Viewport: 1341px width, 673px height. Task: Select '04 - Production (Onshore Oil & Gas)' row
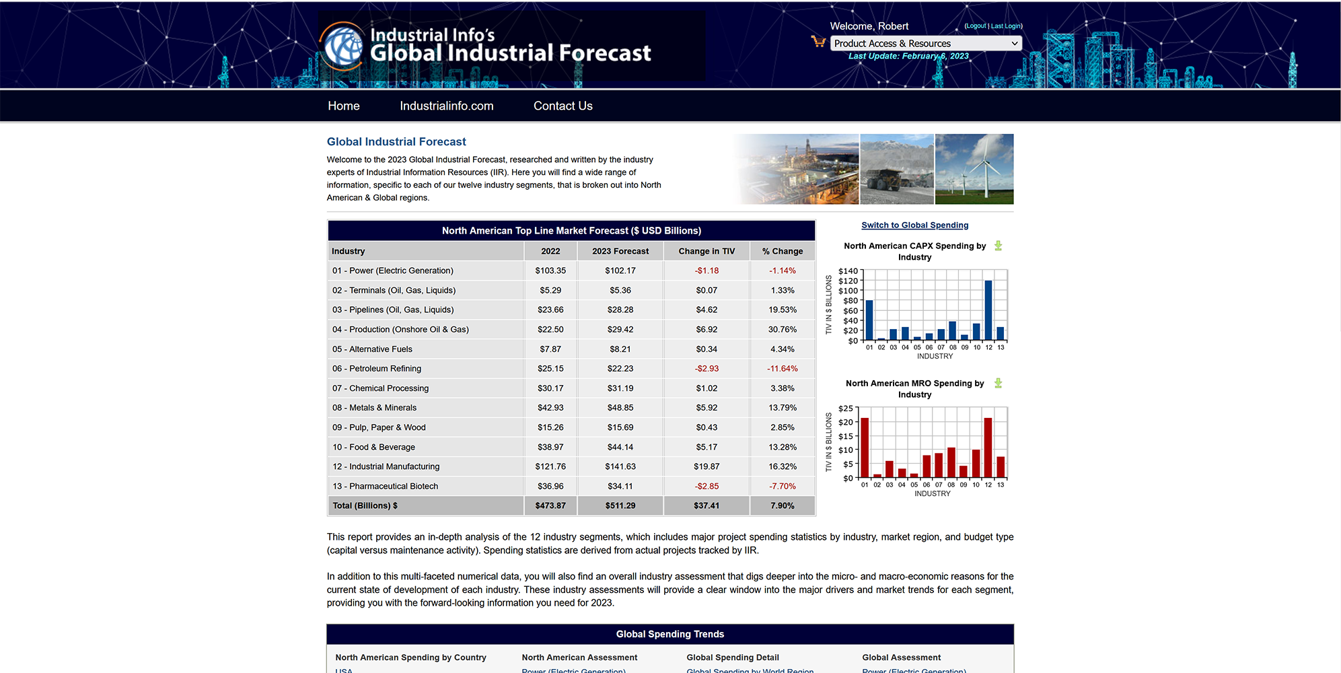571,329
